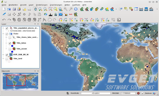The height and width of the screenshot is (96, 159).
Task: Select the HYP_50M_SR_W raster layer
Action: [21, 55]
